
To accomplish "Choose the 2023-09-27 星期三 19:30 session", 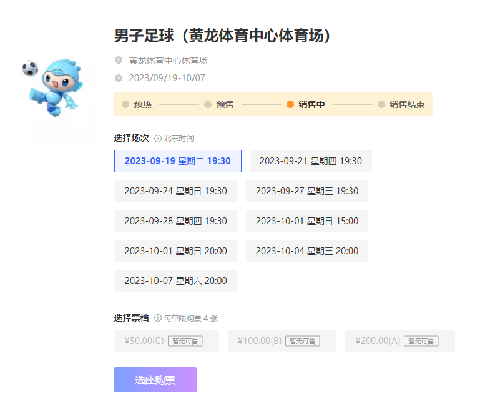I will (307, 191).
